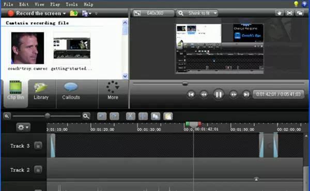Click the rewind button
The height and width of the screenshot is (191, 310).
coord(204,94)
